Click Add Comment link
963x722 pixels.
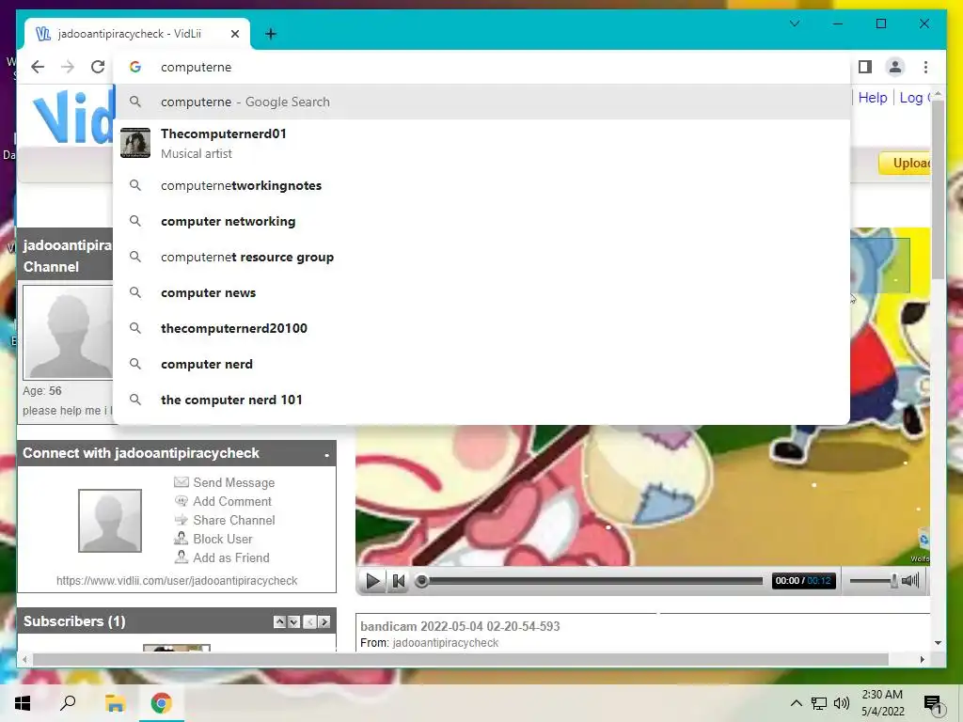click(232, 502)
